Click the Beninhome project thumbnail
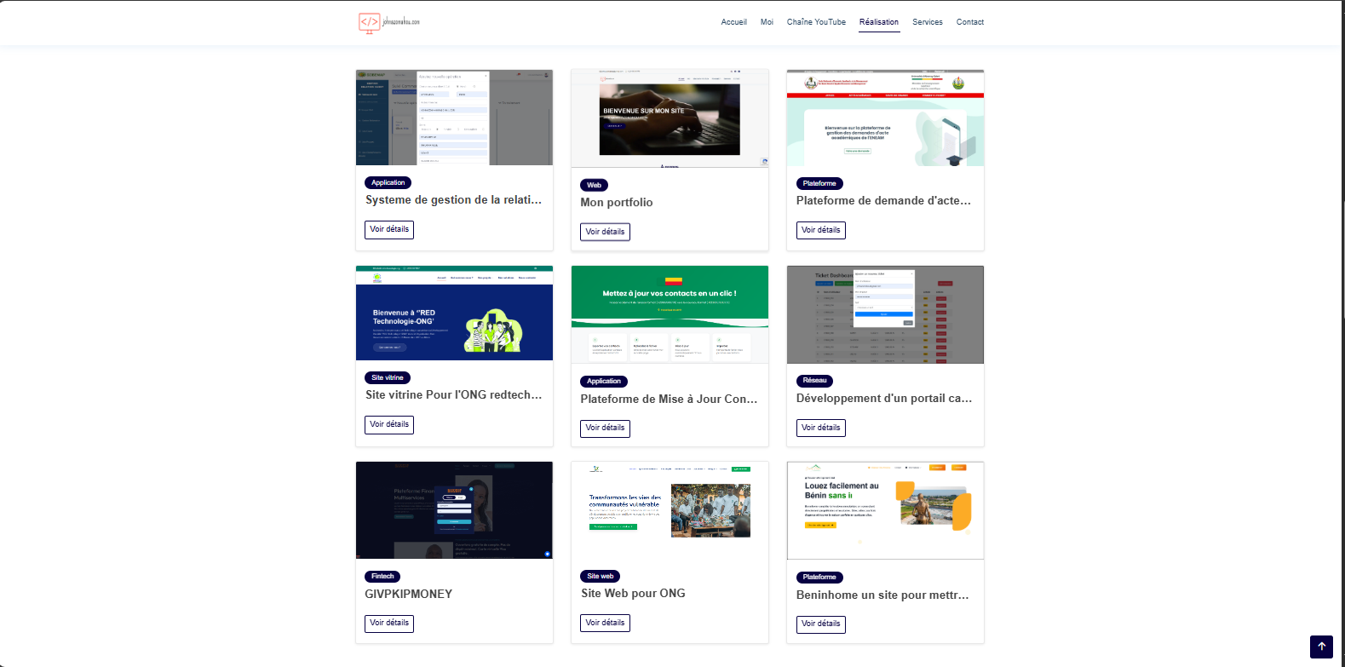This screenshot has width=1345, height=667. [885, 511]
